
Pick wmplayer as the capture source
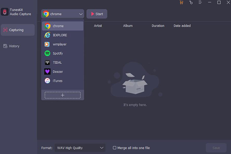click(63, 44)
